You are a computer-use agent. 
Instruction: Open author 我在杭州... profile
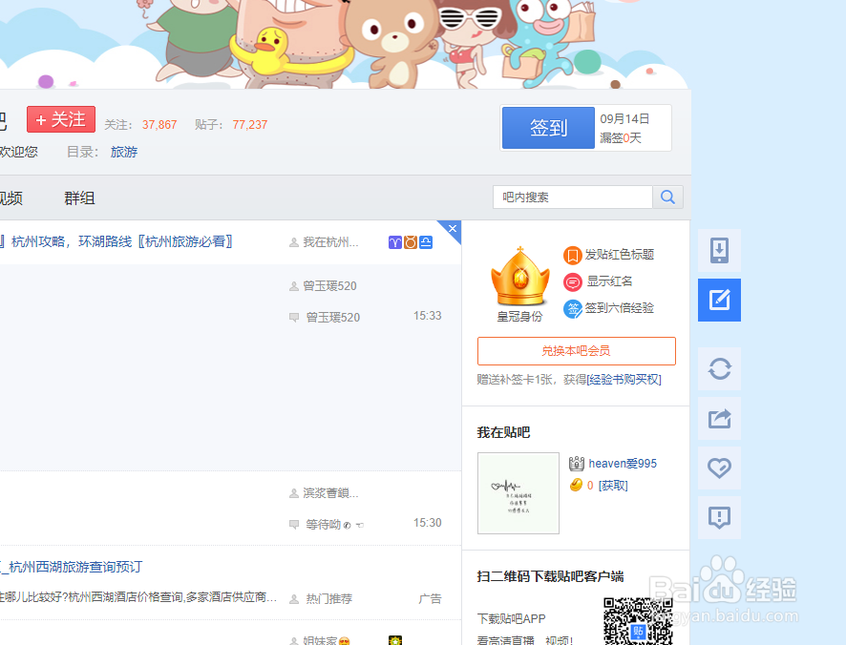click(x=330, y=242)
